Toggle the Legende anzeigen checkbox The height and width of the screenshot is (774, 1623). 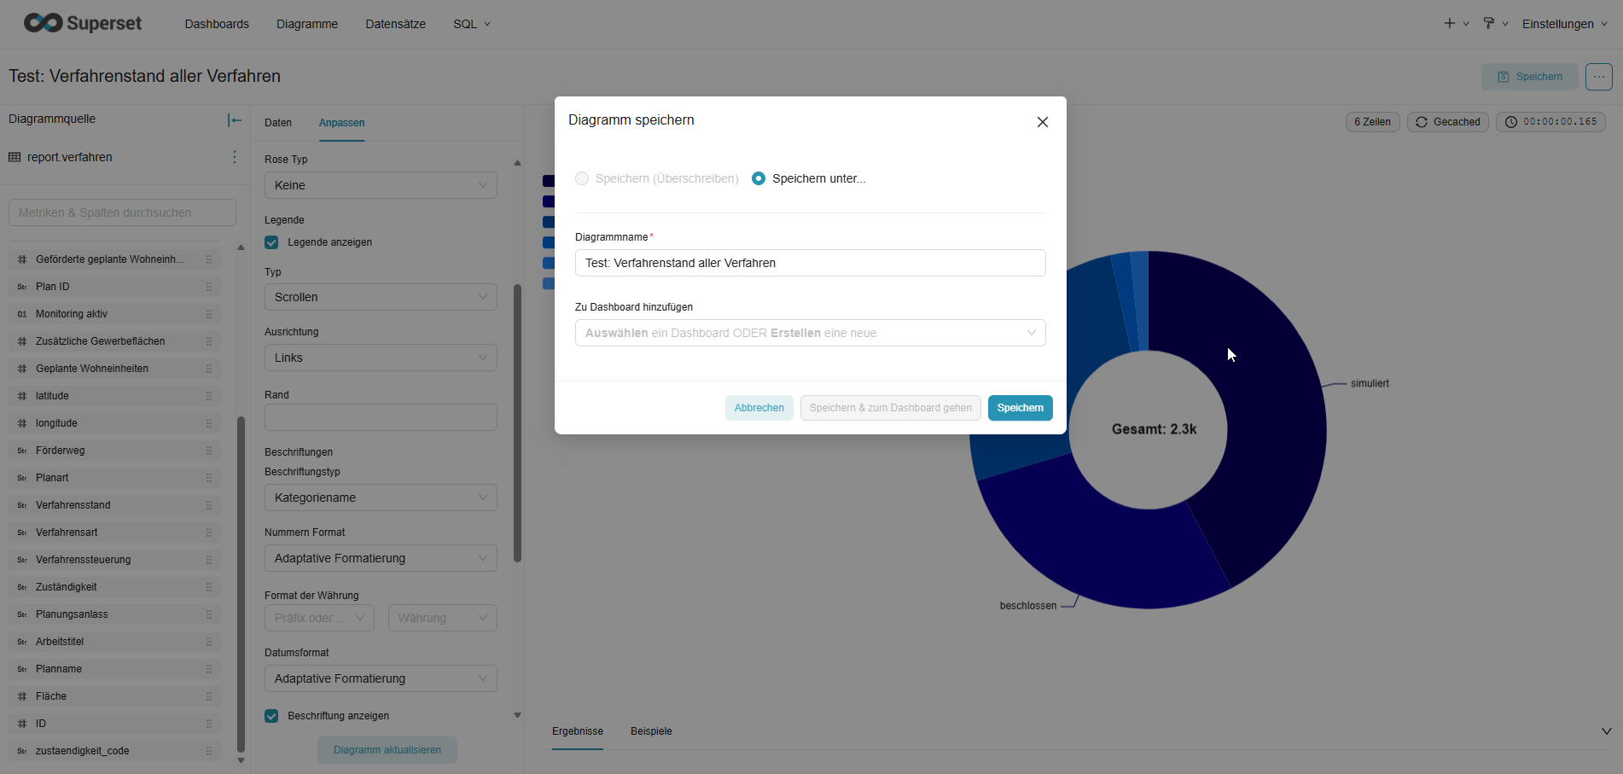pyautogui.click(x=271, y=242)
